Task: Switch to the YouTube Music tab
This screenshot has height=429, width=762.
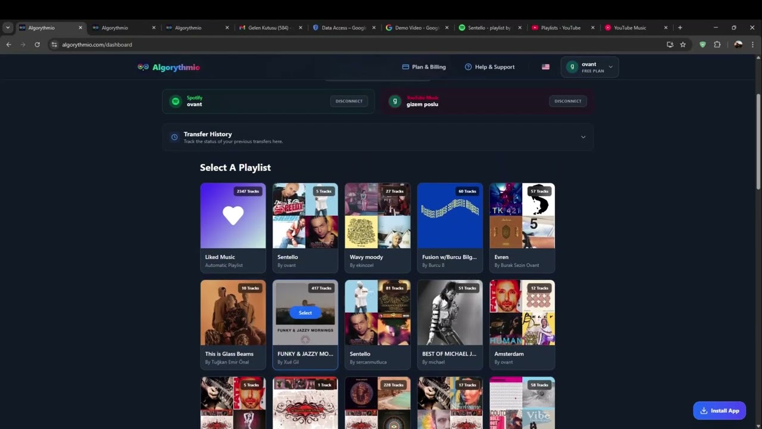Action: (x=635, y=27)
